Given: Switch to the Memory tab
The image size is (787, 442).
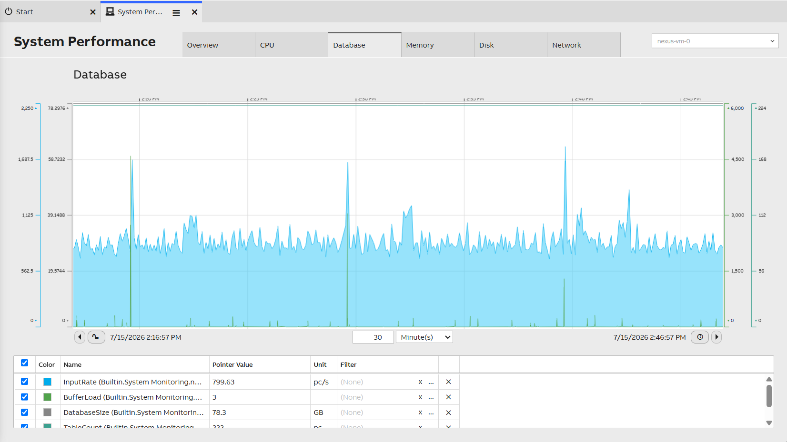Looking at the screenshot, I should click(438, 45).
